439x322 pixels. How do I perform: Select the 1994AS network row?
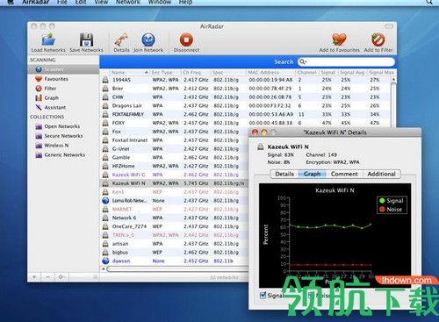point(245,80)
